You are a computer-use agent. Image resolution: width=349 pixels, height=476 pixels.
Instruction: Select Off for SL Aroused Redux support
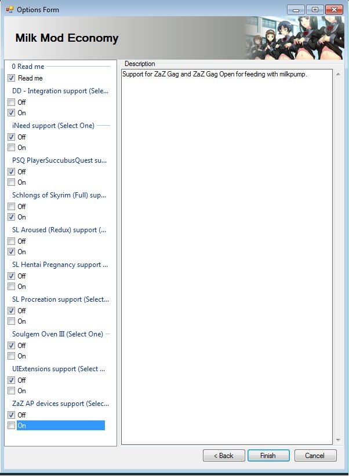click(12, 241)
